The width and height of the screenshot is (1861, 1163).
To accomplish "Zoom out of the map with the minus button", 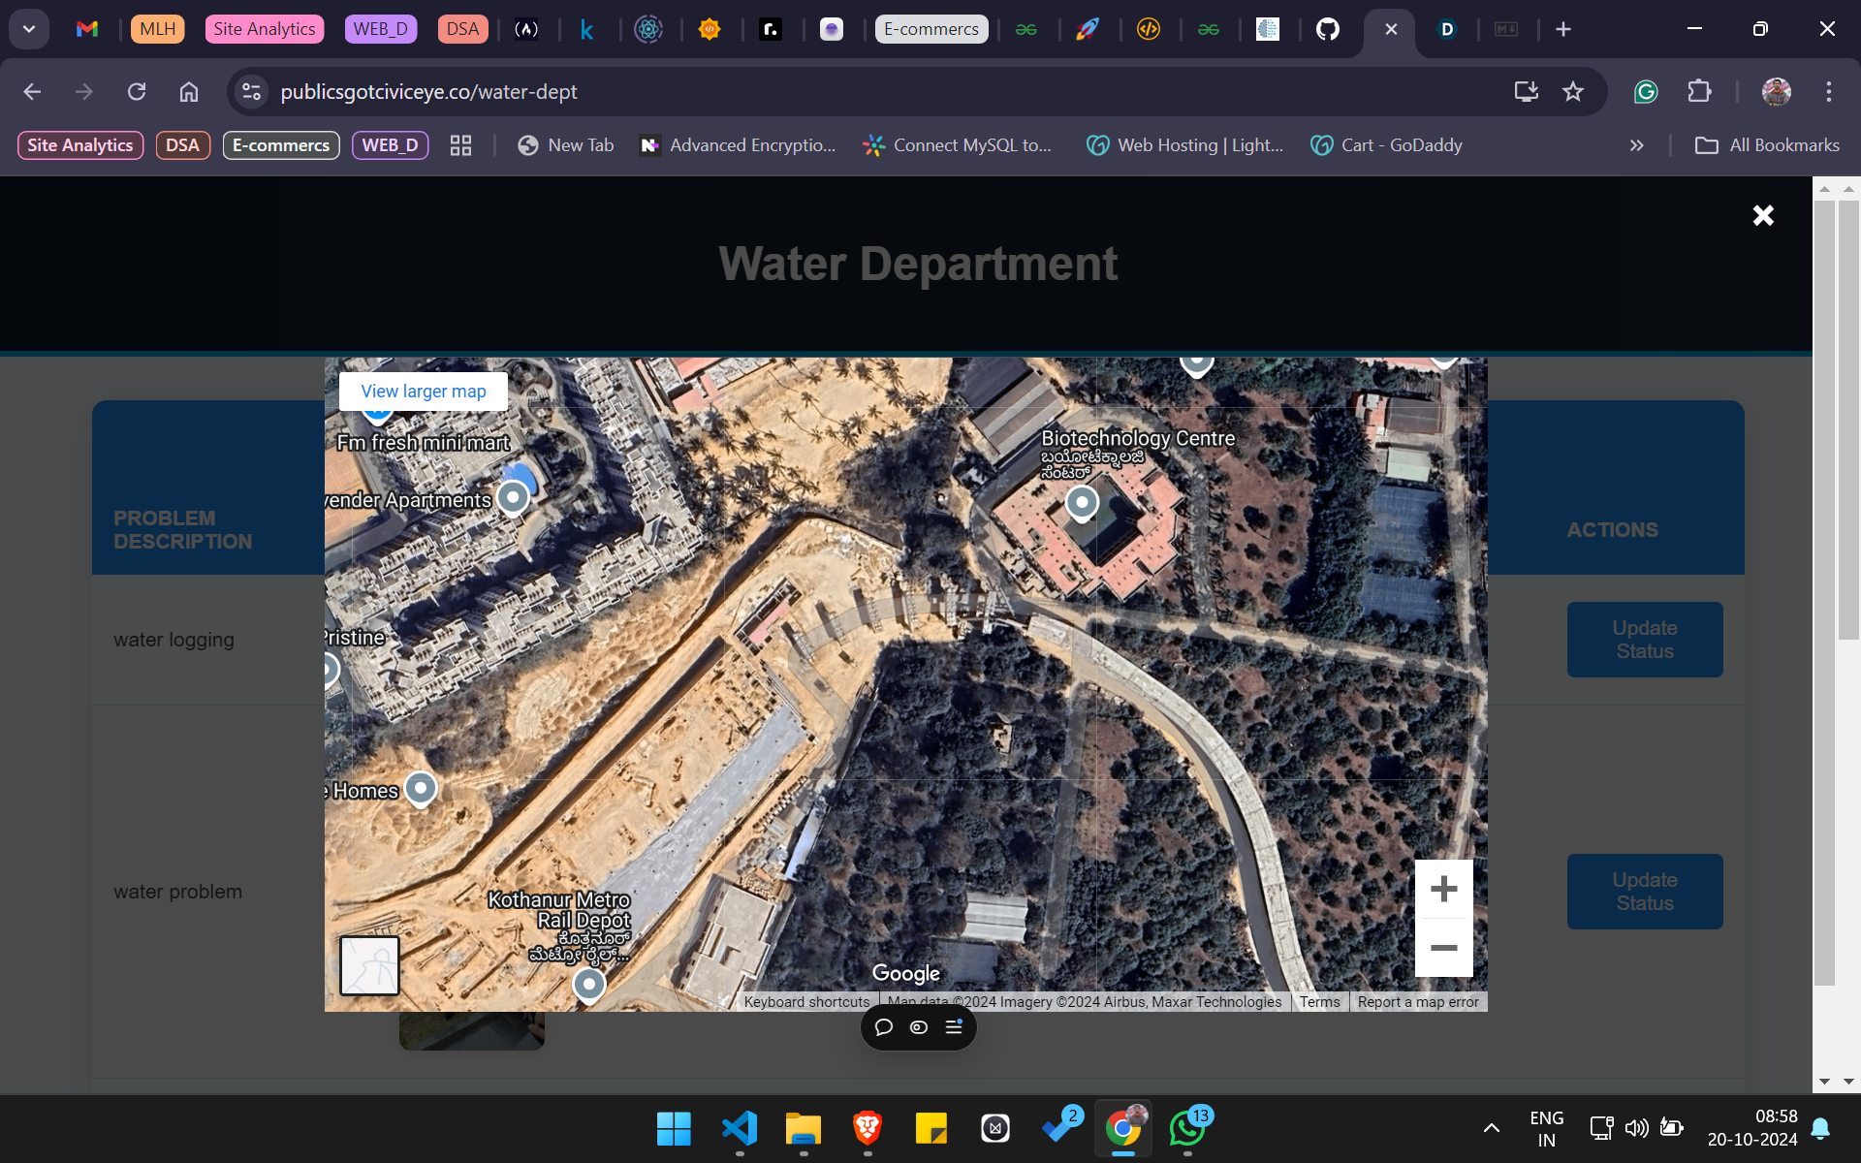I will [1443, 948].
